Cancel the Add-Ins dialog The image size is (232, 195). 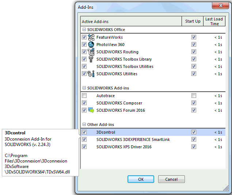171,179
